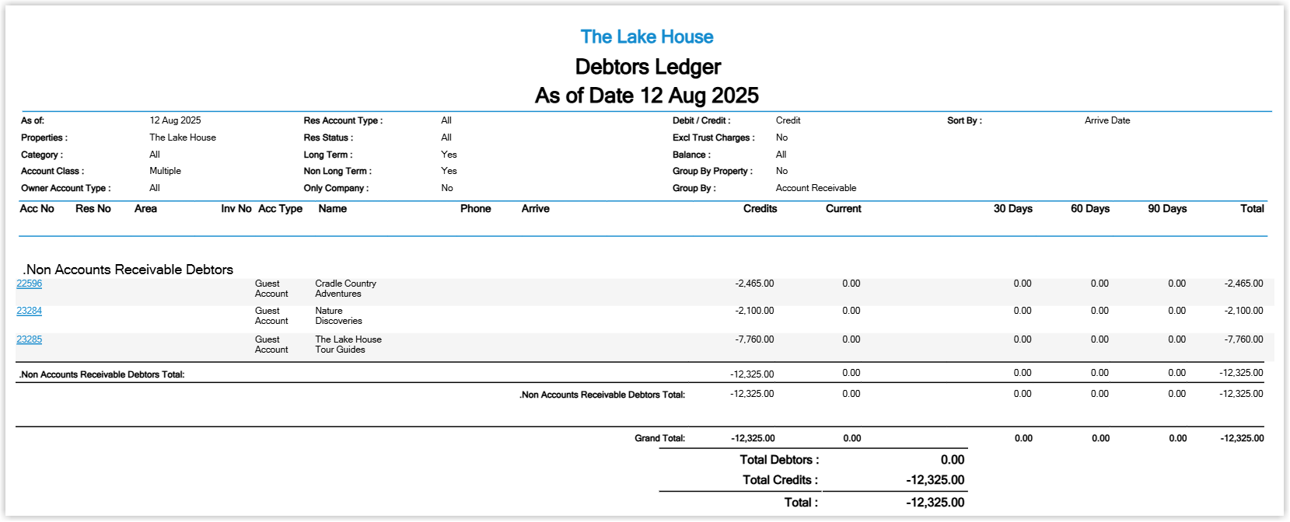The height and width of the screenshot is (522, 1290).
Task: Click the 'Total Credits :' label
Action: click(780, 480)
